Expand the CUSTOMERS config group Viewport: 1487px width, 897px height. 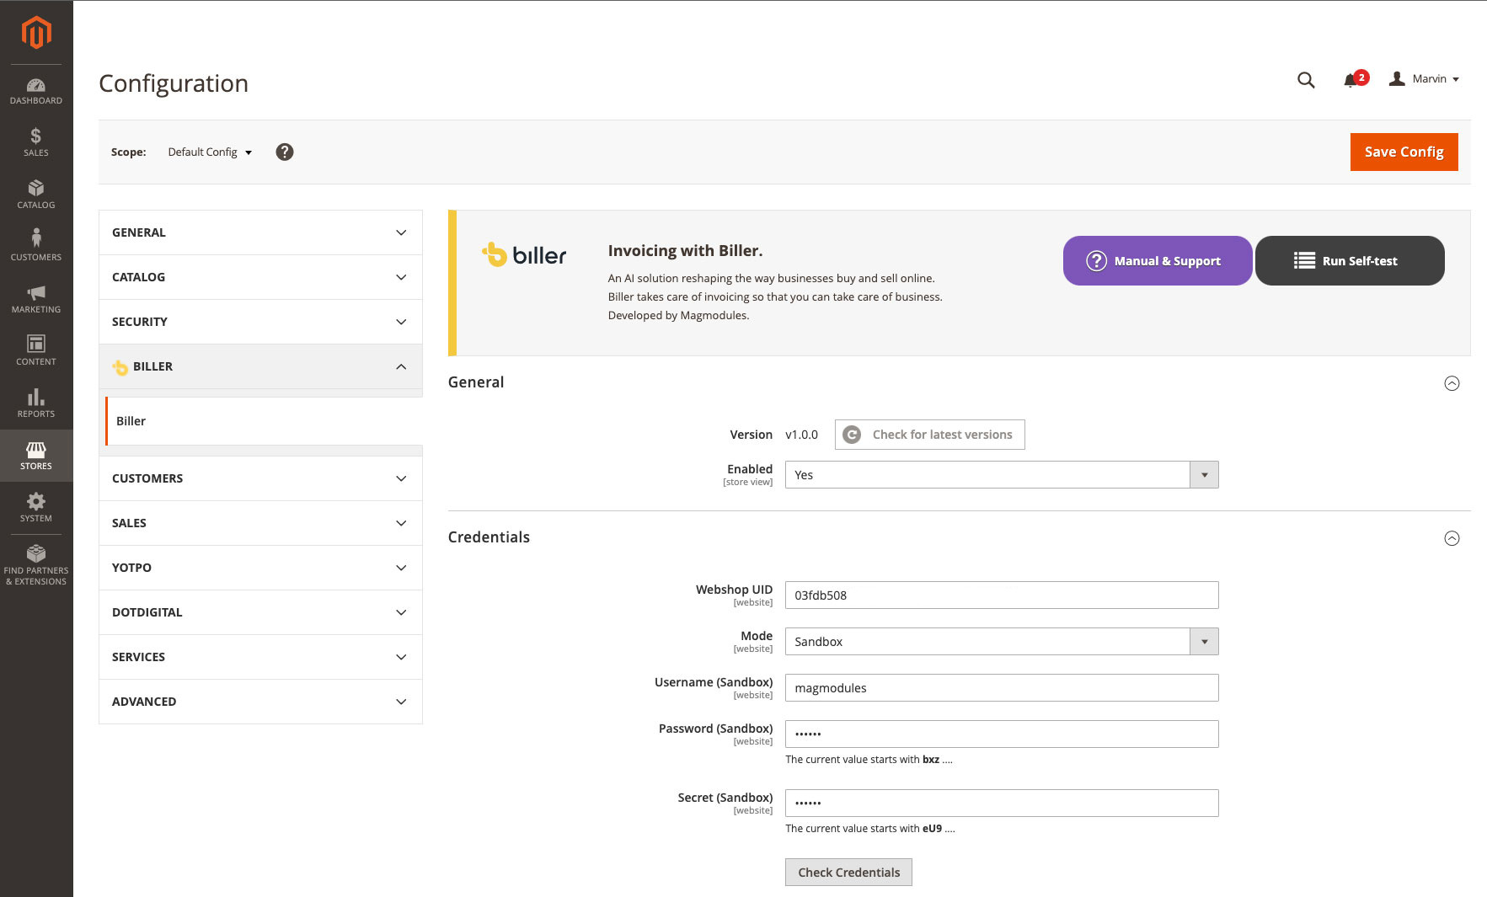[260, 478]
